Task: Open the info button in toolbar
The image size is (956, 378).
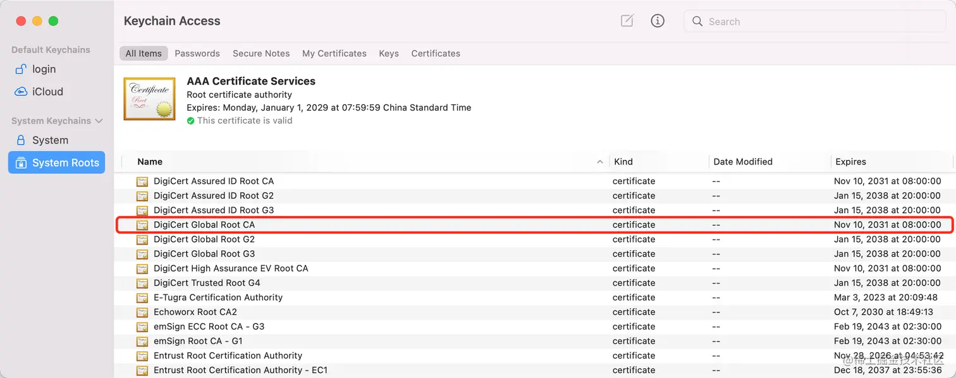Action: [x=658, y=21]
